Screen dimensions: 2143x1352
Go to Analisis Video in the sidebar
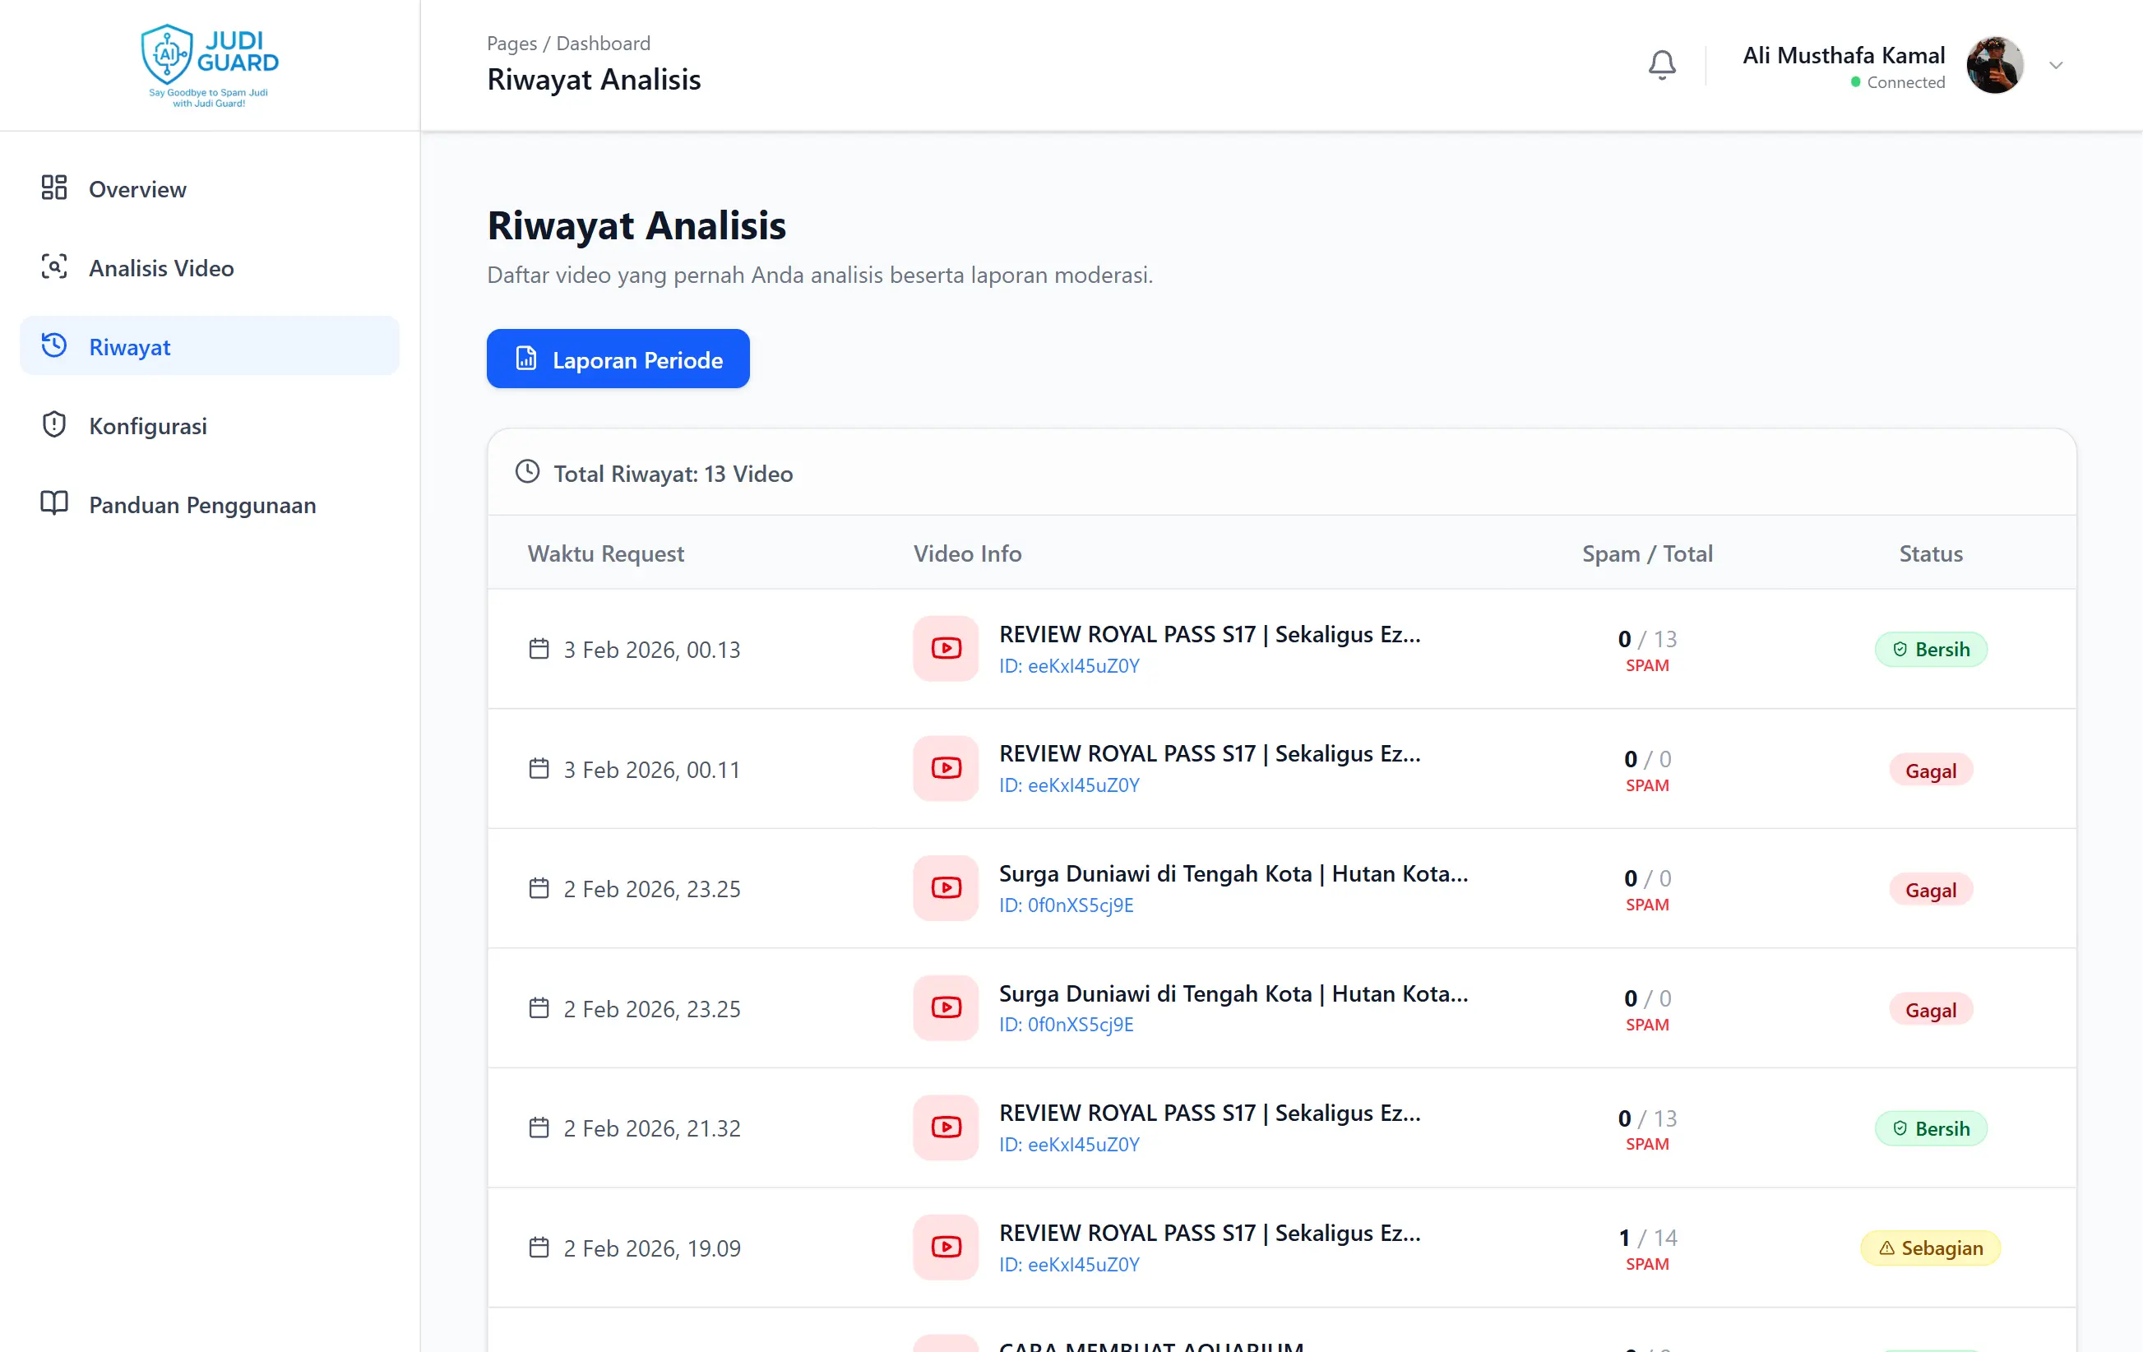pos(210,268)
